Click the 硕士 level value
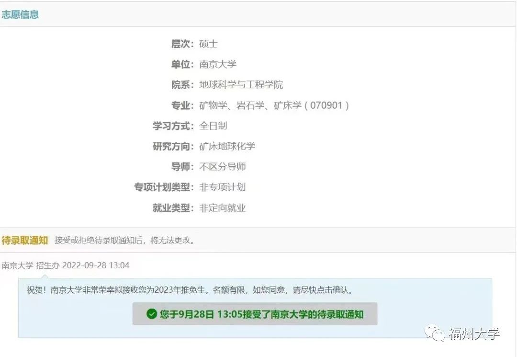Screen dimensions: 517x357 208,44
